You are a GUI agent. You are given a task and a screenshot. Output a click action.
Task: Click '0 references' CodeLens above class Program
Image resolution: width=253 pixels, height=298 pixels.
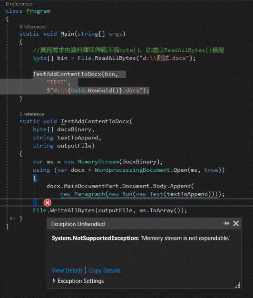[19, 4]
